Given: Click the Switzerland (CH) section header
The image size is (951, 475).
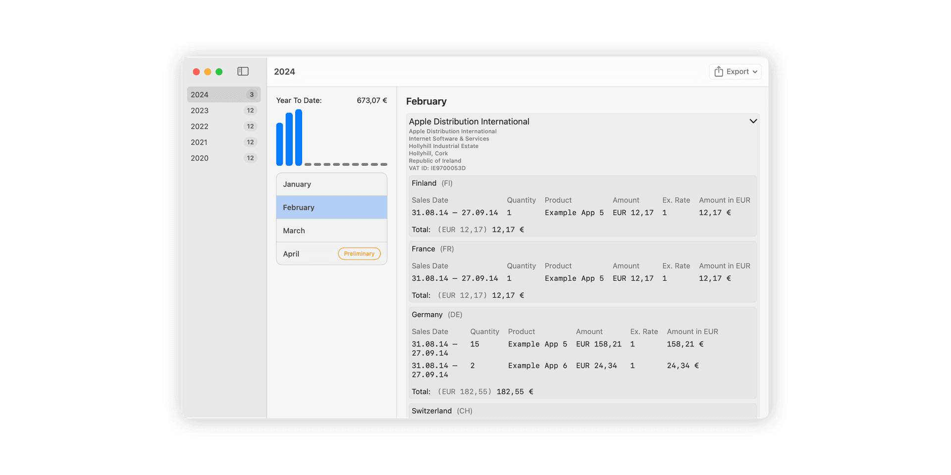Looking at the screenshot, I should [x=441, y=411].
